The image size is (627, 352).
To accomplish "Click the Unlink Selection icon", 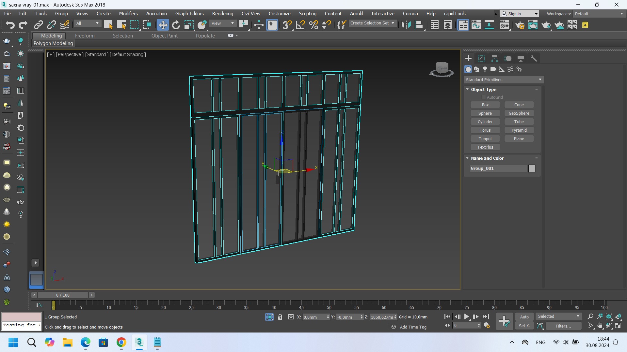I will point(52,25).
